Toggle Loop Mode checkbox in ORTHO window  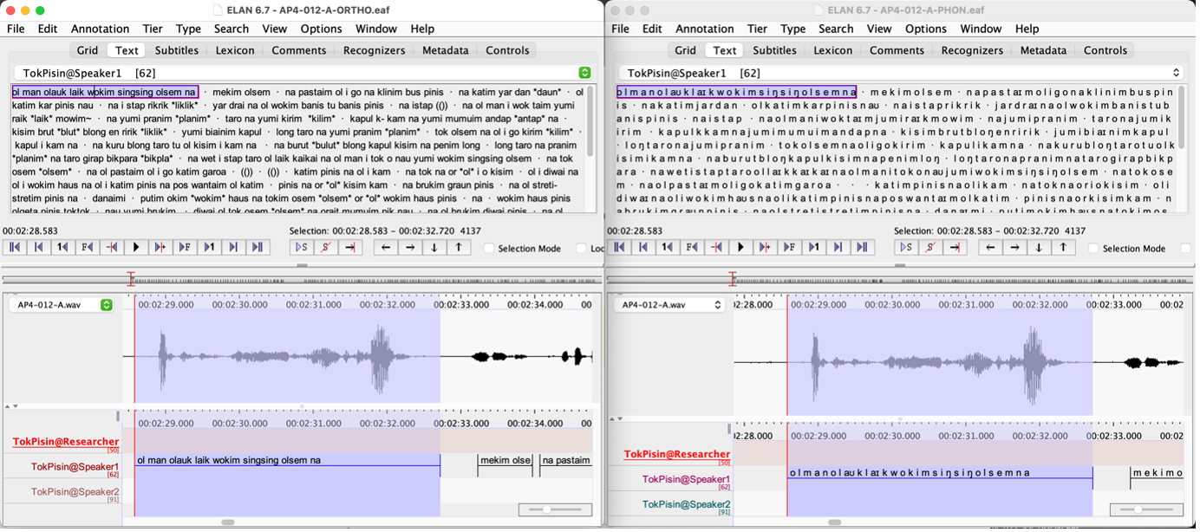pyautogui.click(x=582, y=249)
